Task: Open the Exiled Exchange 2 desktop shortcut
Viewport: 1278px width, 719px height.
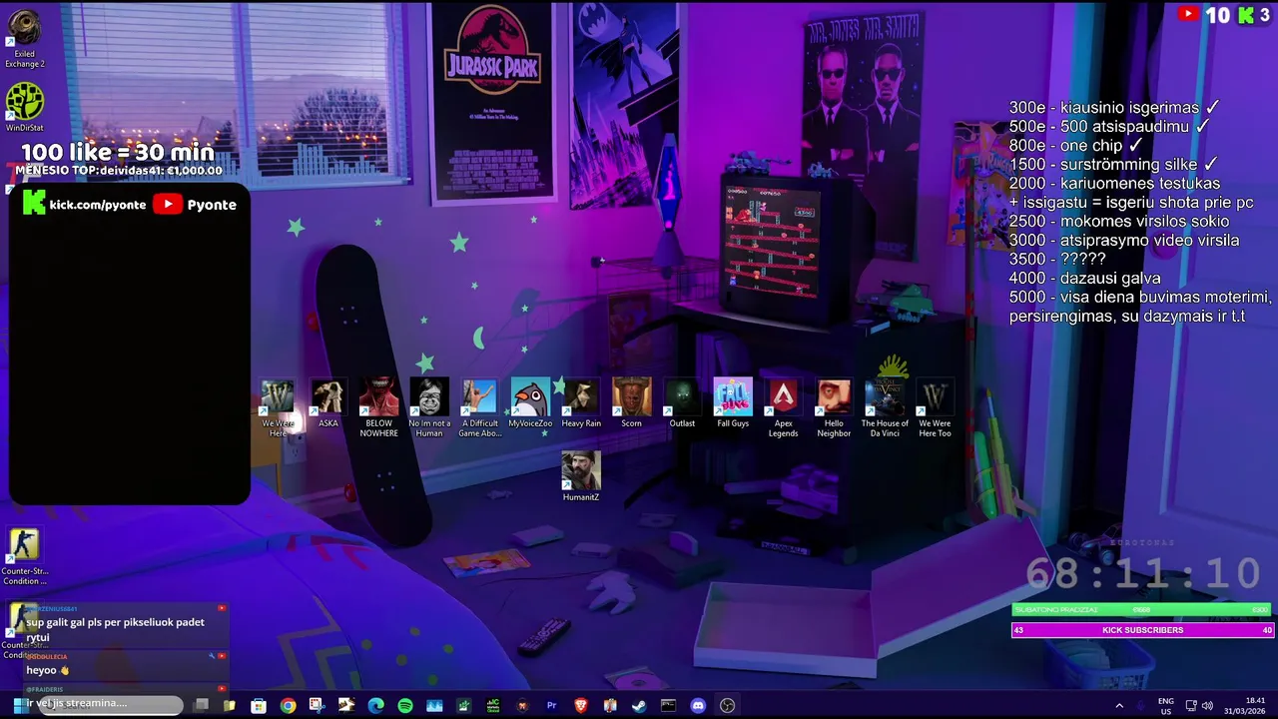Action: tap(24, 40)
